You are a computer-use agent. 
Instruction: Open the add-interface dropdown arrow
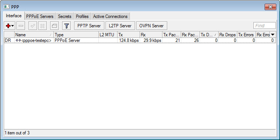12,26
